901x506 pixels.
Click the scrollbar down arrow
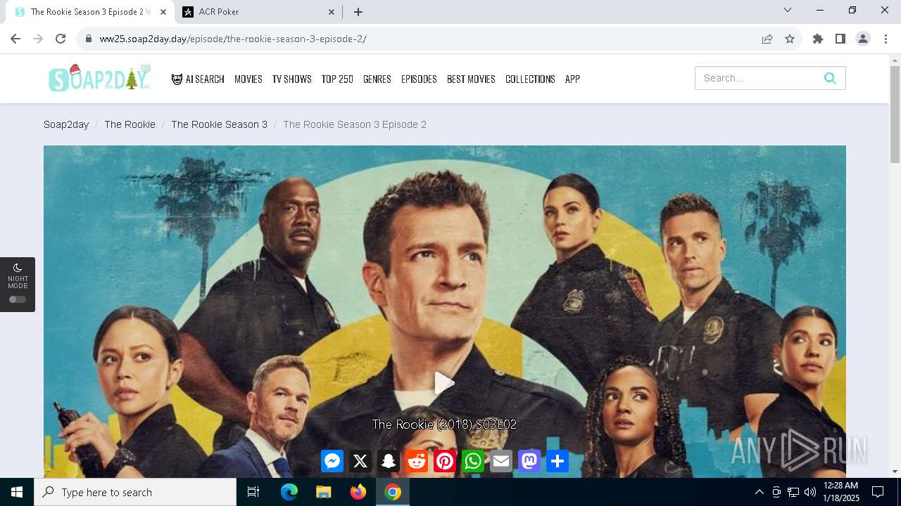point(895,472)
